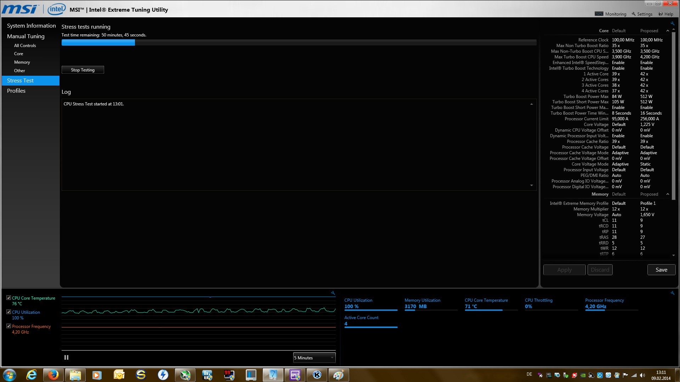Screen dimensions: 680x382
Task: Disable Processor Frequency graph checkbox
Action: [8, 326]
